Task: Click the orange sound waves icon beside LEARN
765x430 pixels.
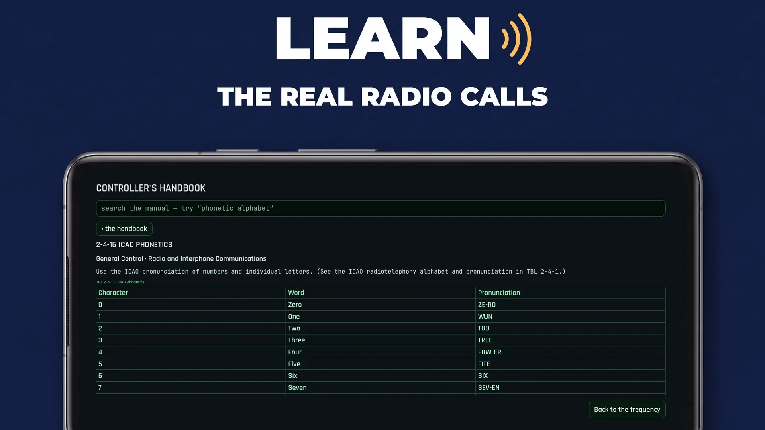Action: coord(516,39)
